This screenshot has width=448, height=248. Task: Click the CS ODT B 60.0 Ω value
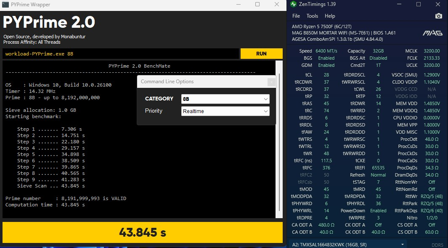432,232
